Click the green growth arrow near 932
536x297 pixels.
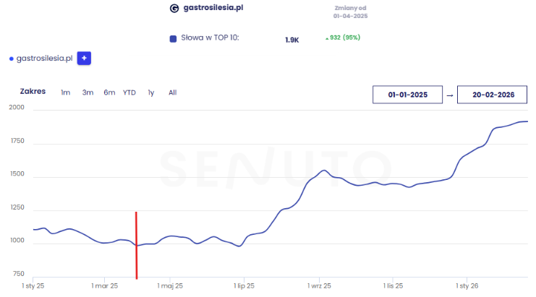[326, 38]
